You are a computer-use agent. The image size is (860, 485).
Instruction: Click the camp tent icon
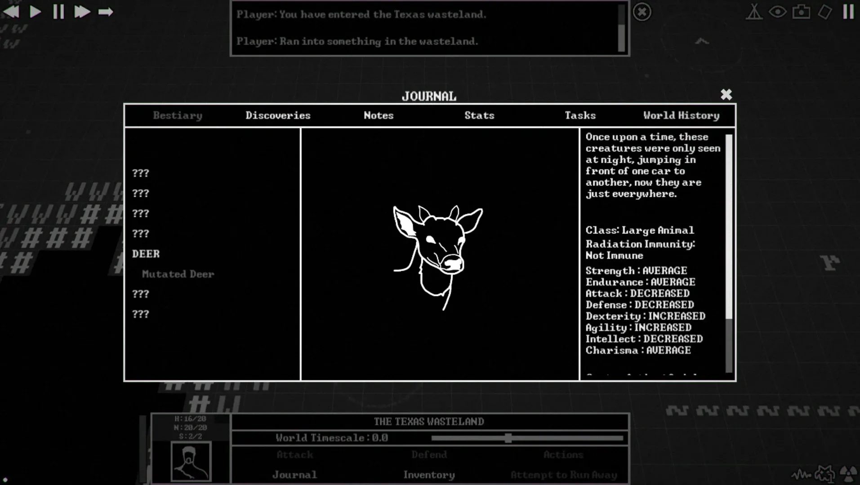(x=754, y=12)
